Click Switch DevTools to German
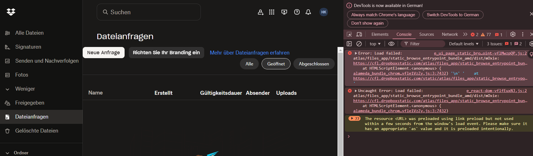 click(453, 15)
